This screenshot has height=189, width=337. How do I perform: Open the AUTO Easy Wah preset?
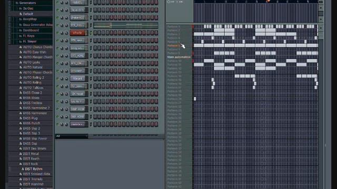(x=35, y=52)
